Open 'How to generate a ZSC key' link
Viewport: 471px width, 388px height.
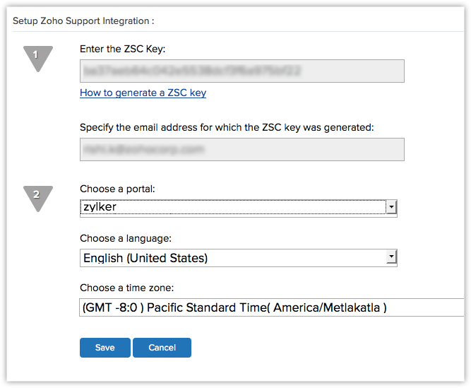tap(143, 93)
